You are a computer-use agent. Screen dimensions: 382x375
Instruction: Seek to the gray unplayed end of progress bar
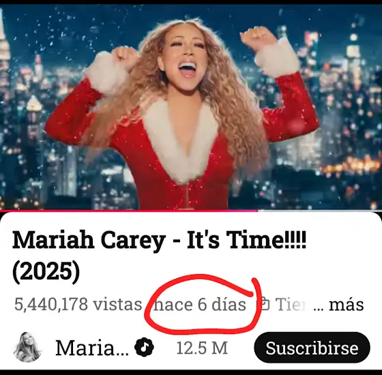pyautogui.click(x=320, y=211)
